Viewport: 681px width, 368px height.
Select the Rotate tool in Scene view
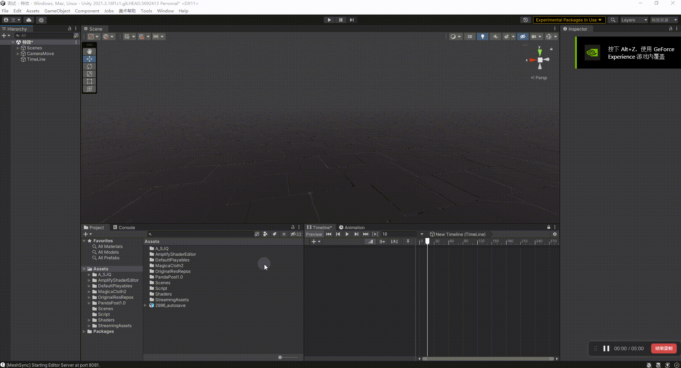pos(90,66)
